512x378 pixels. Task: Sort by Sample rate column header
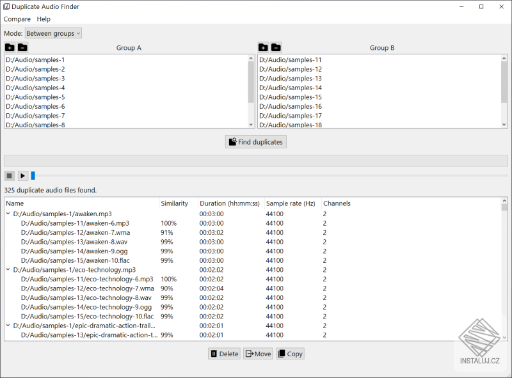(292, 203)
